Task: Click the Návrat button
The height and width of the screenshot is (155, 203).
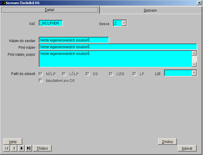Action: click(x=187, y=148)
